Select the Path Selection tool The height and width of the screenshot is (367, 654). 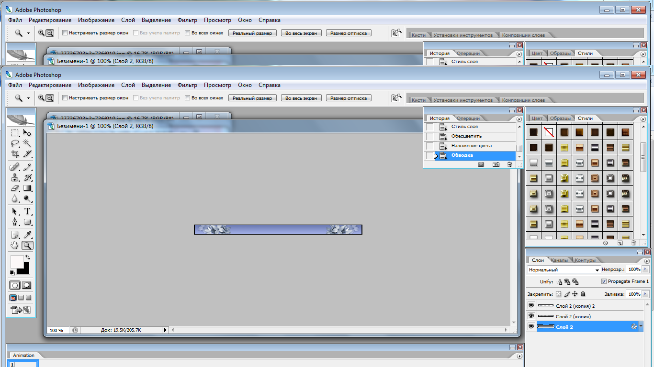coord(15,211)
